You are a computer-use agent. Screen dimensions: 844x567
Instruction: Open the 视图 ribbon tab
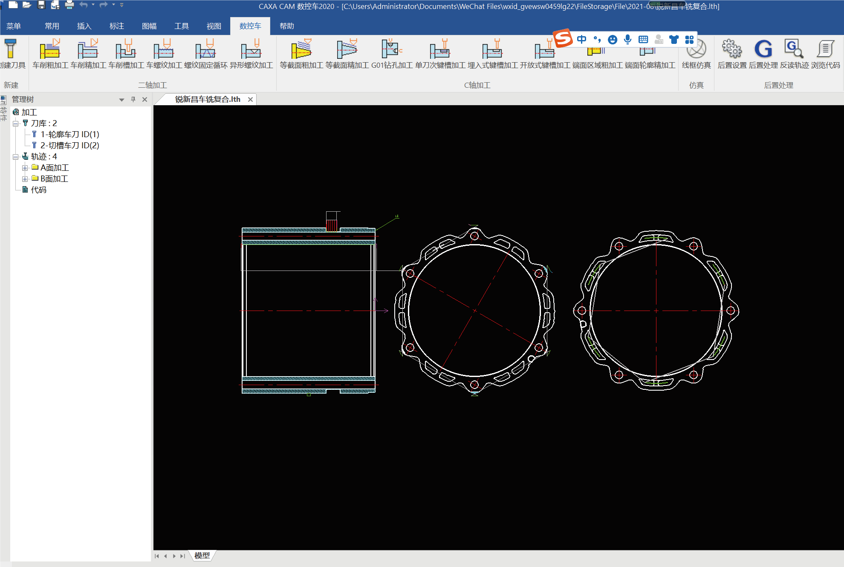214,26
